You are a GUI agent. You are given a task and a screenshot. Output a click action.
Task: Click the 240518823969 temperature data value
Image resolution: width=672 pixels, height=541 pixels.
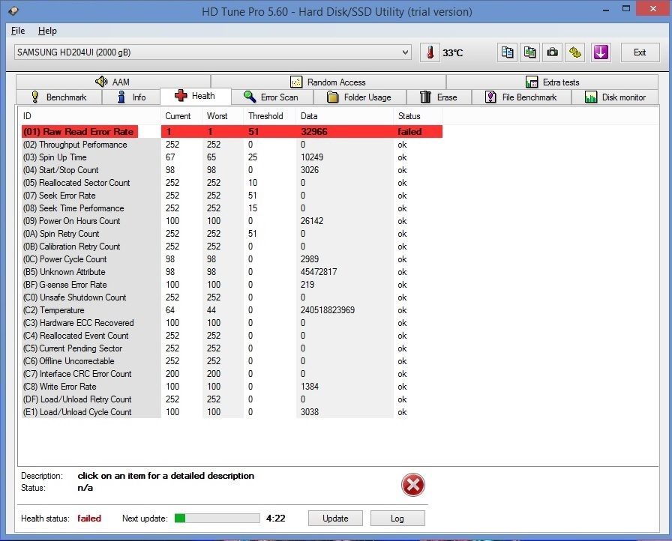(328, 310)
